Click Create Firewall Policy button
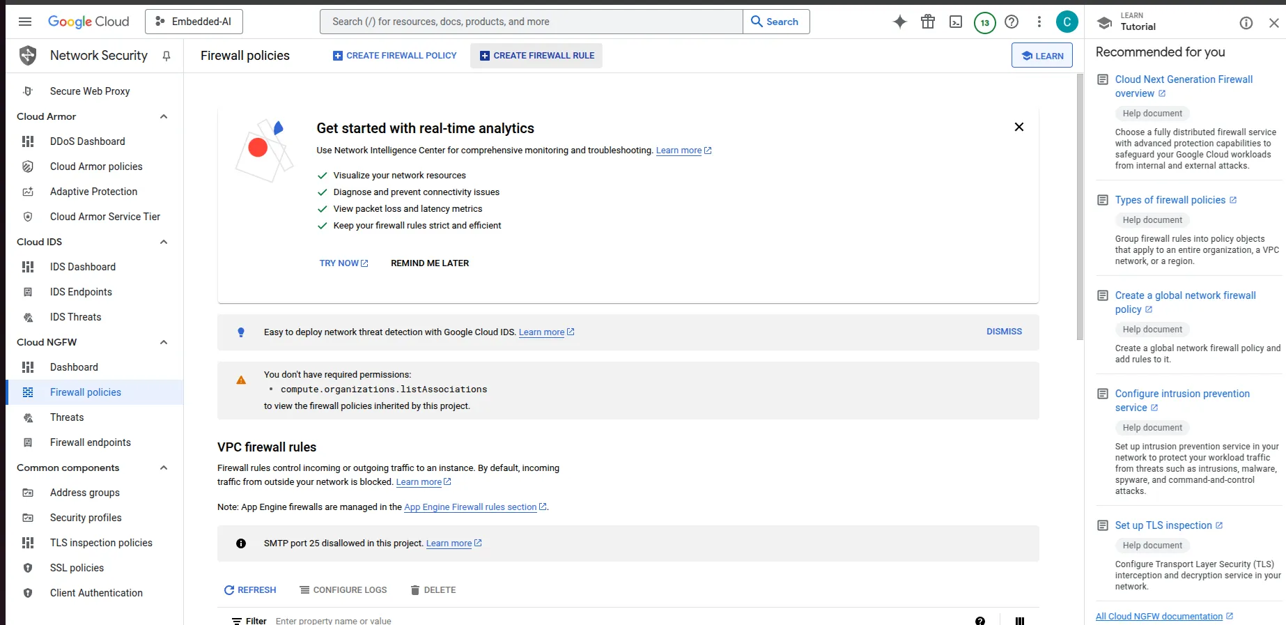The height and width of the screenshot is (625, 1286). (x=394, y=56)
